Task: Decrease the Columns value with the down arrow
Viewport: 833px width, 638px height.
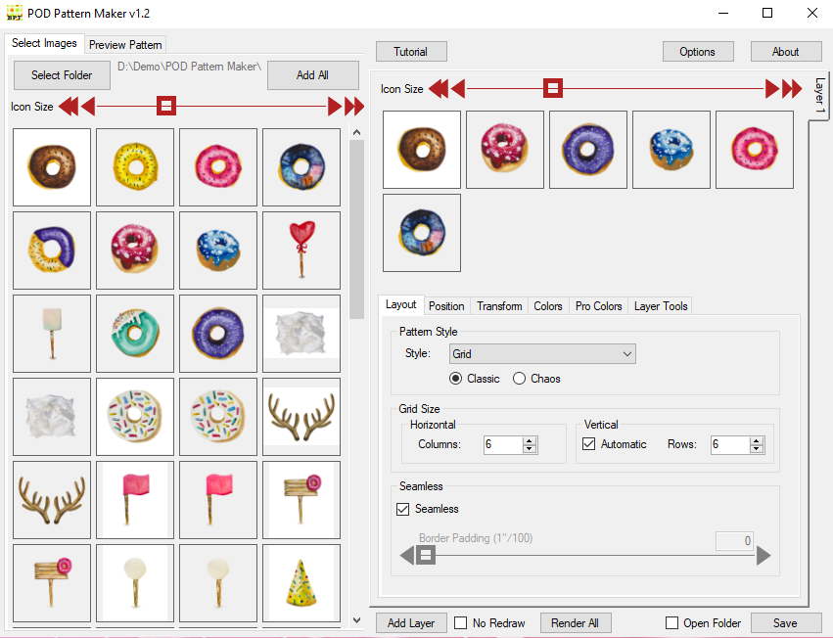Action: [x=530, y=449]
